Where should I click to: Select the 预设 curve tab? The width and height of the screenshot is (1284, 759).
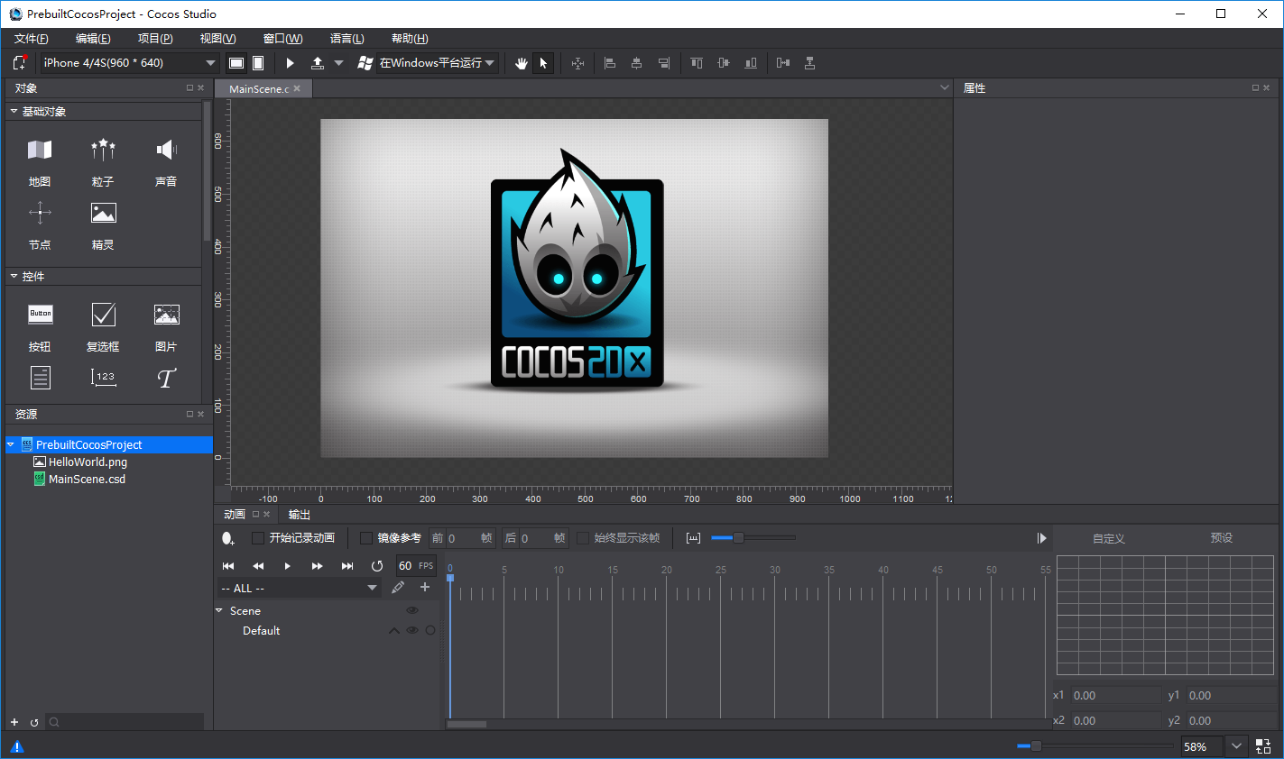click(1222, 538)
